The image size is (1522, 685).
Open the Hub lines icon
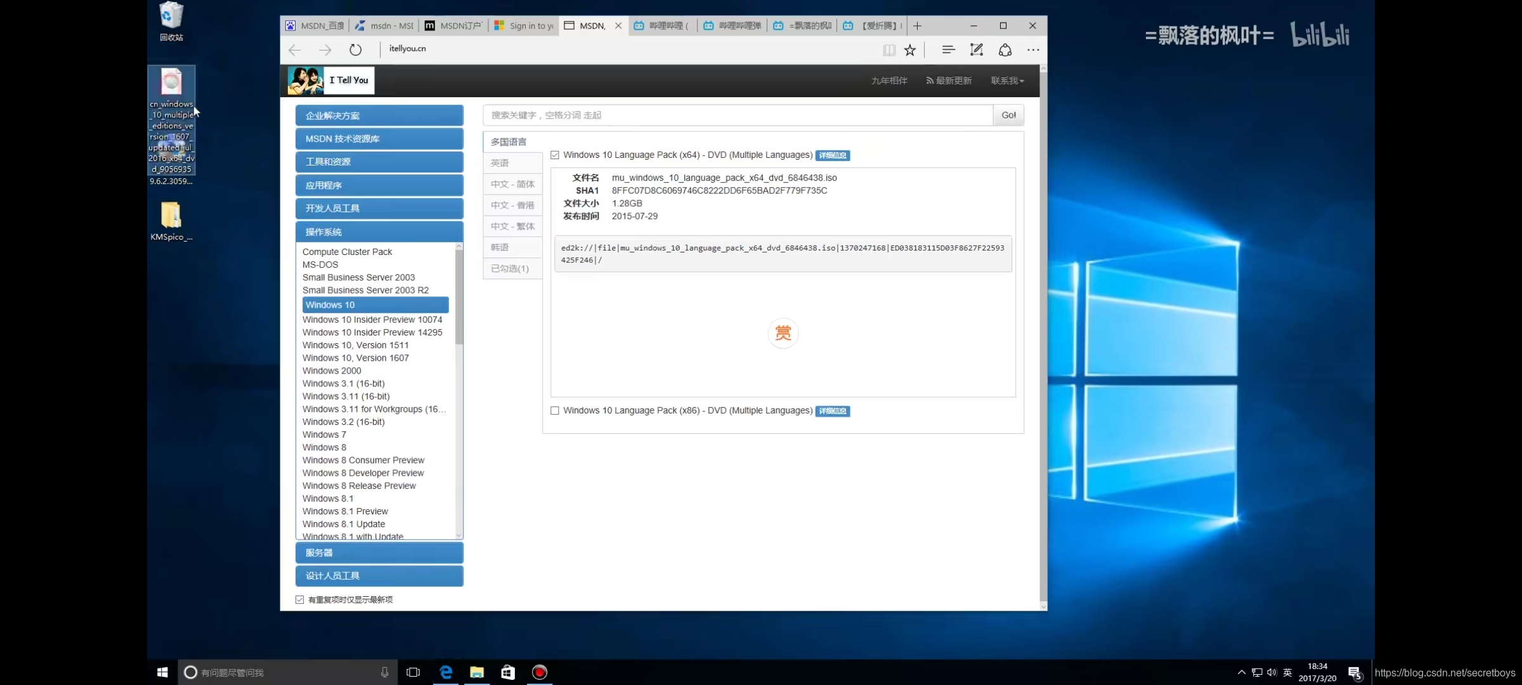coord(948,49)
